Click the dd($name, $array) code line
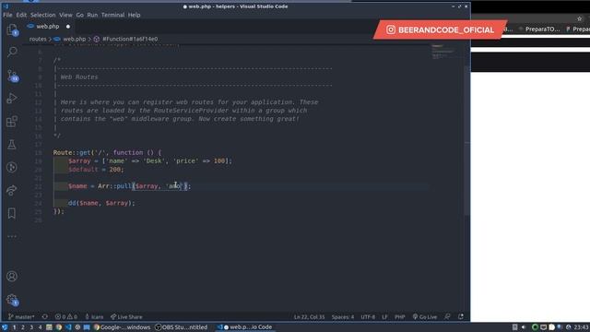Image resolution: width=590 pixels, height=332 pixels. [101, 203]
